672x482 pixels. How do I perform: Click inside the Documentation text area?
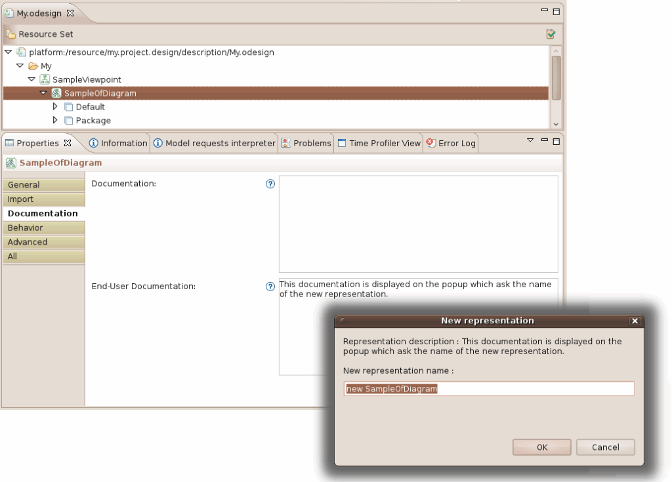point(418,224)
